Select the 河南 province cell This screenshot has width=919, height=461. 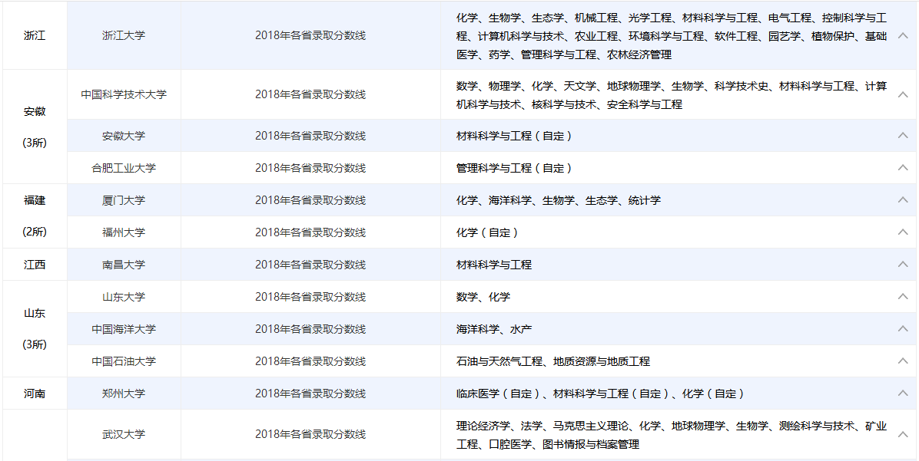pos(35,393)
